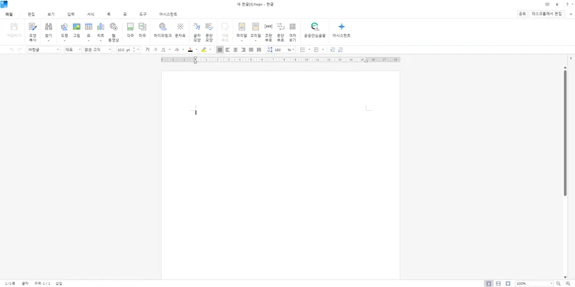The image size is (575, 287).
Task: Center-align the paragraph
Action: [235, 50]
